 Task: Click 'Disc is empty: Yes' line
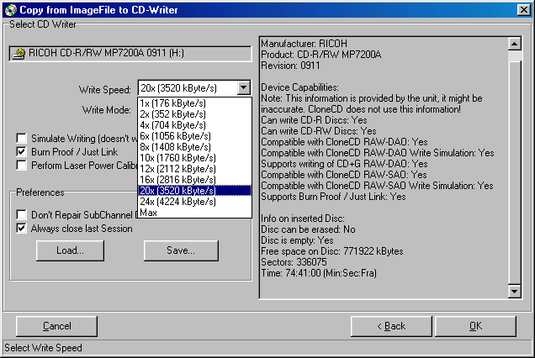pyautogui.click(x=297, y=240)
